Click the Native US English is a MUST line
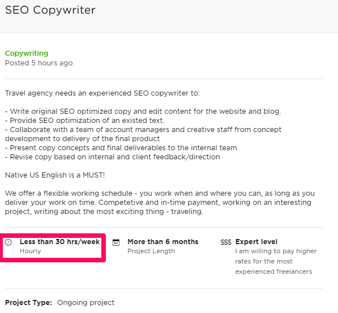Screen dimensions: 338x313 pyautogui.click(x=55, y=175)
